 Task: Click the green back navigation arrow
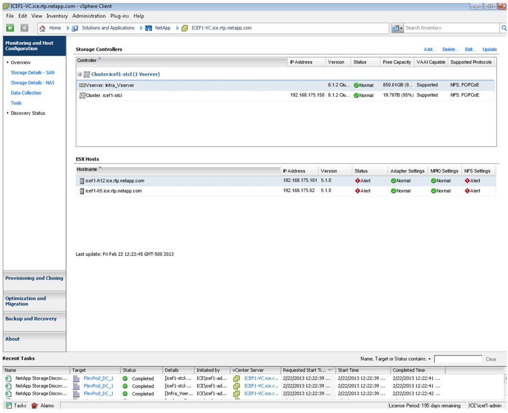click(10, 28)
